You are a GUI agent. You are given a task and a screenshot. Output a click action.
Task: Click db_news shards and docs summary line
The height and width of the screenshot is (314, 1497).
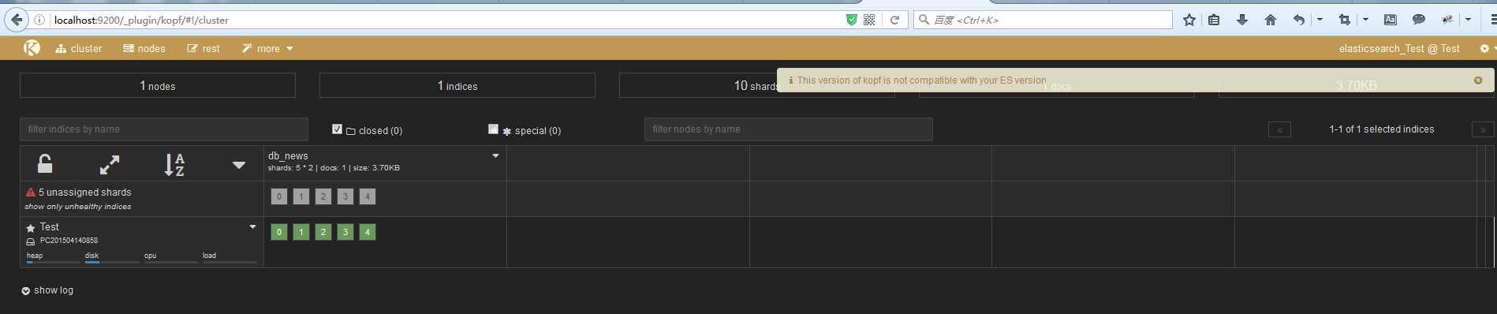point(334,168)
